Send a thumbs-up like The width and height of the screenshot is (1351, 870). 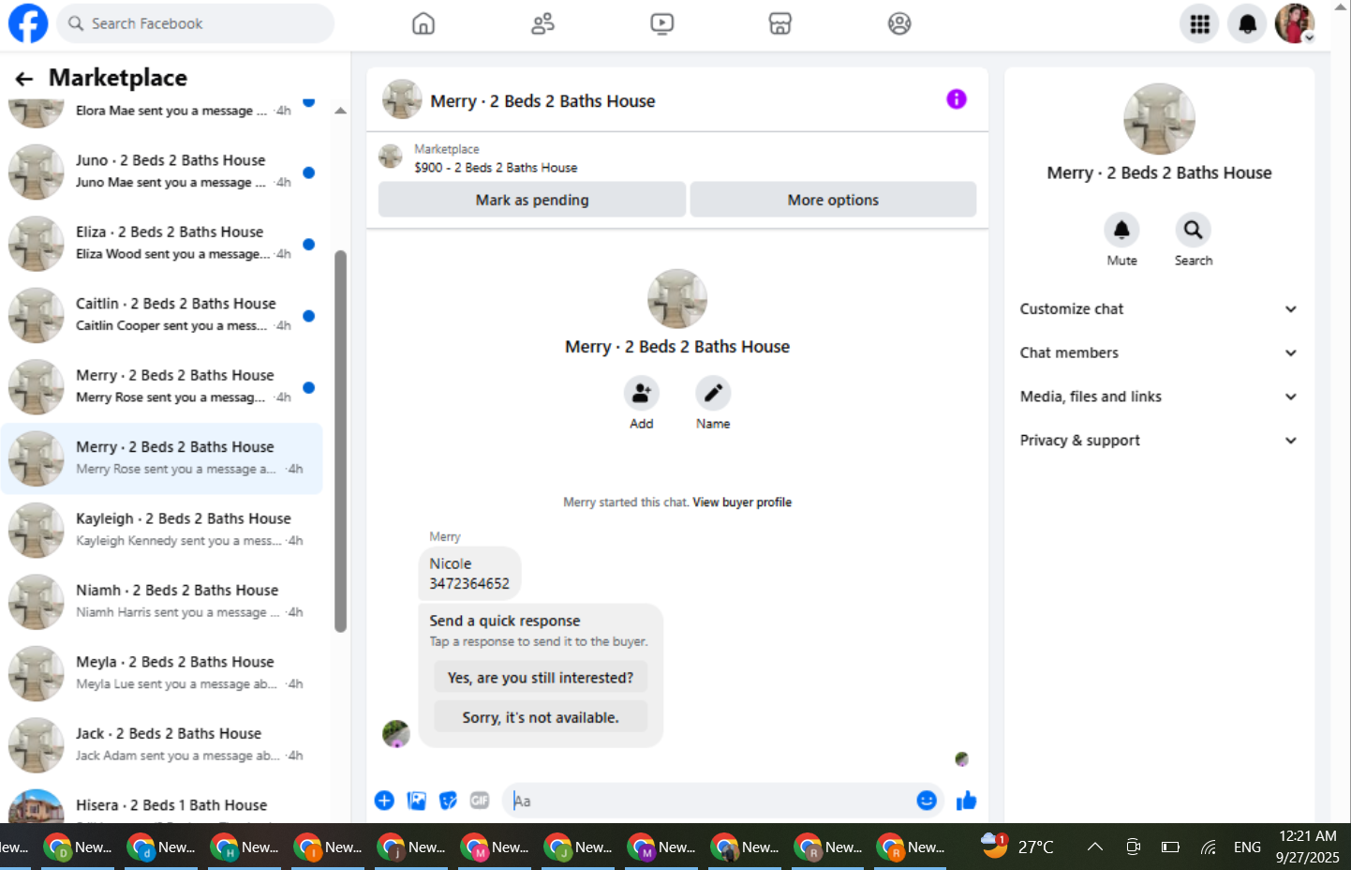(x=966, y=800)
